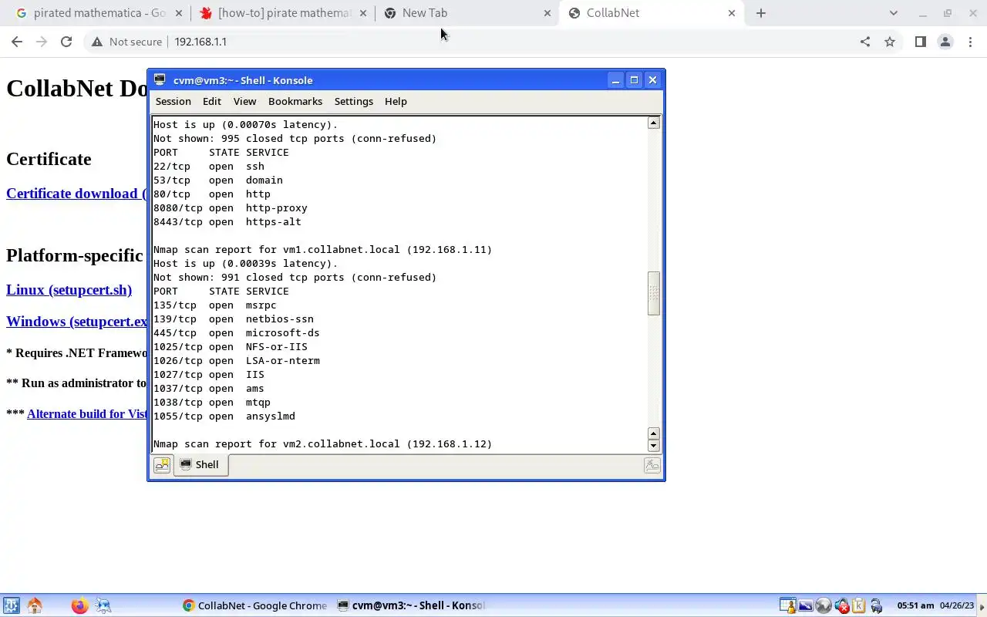Click the muted volume tray icon

click(x=842, y=605)
